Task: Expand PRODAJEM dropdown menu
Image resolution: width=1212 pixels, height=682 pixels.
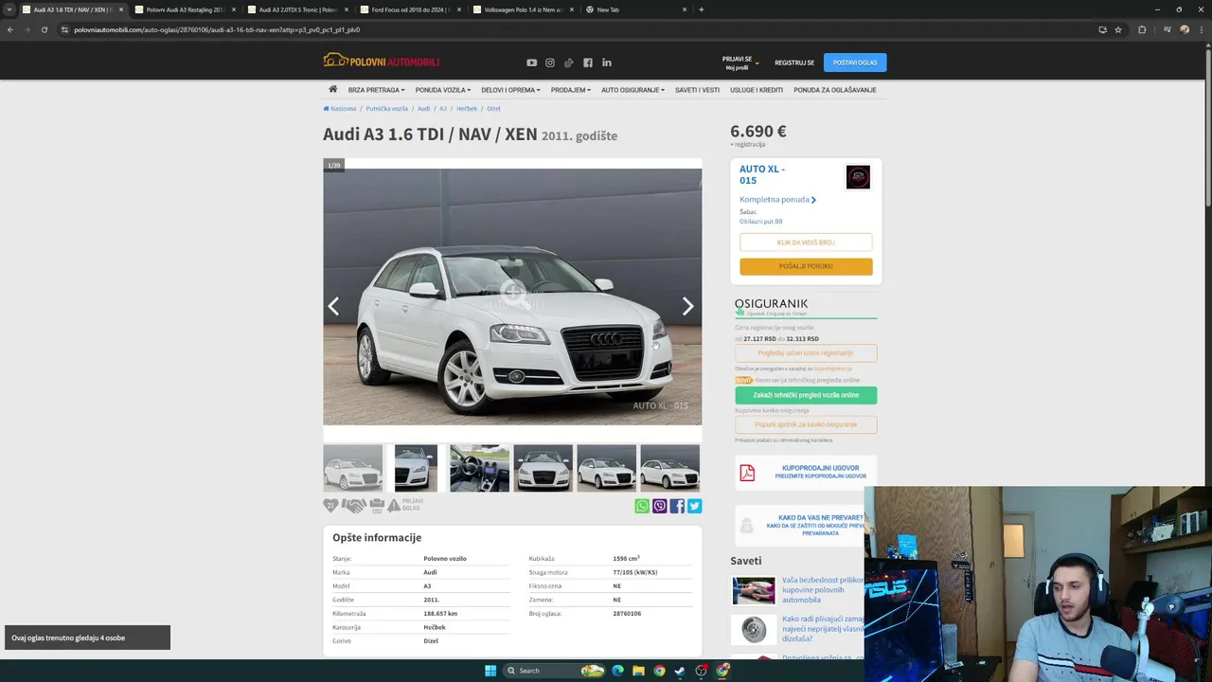Action: click(x=571, y=90)
